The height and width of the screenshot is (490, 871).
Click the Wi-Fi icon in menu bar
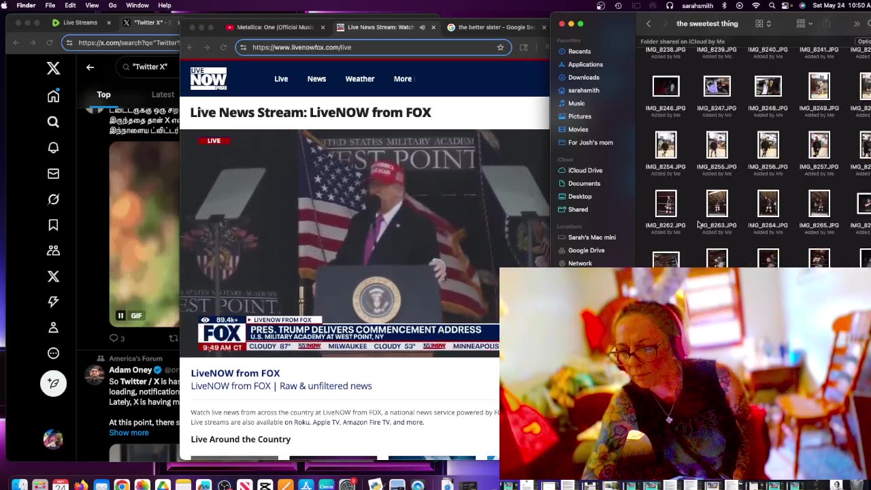pyautogui.click(x=756, y=5)
